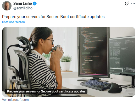Click the keyboard in the card photo

coord(96,85)
